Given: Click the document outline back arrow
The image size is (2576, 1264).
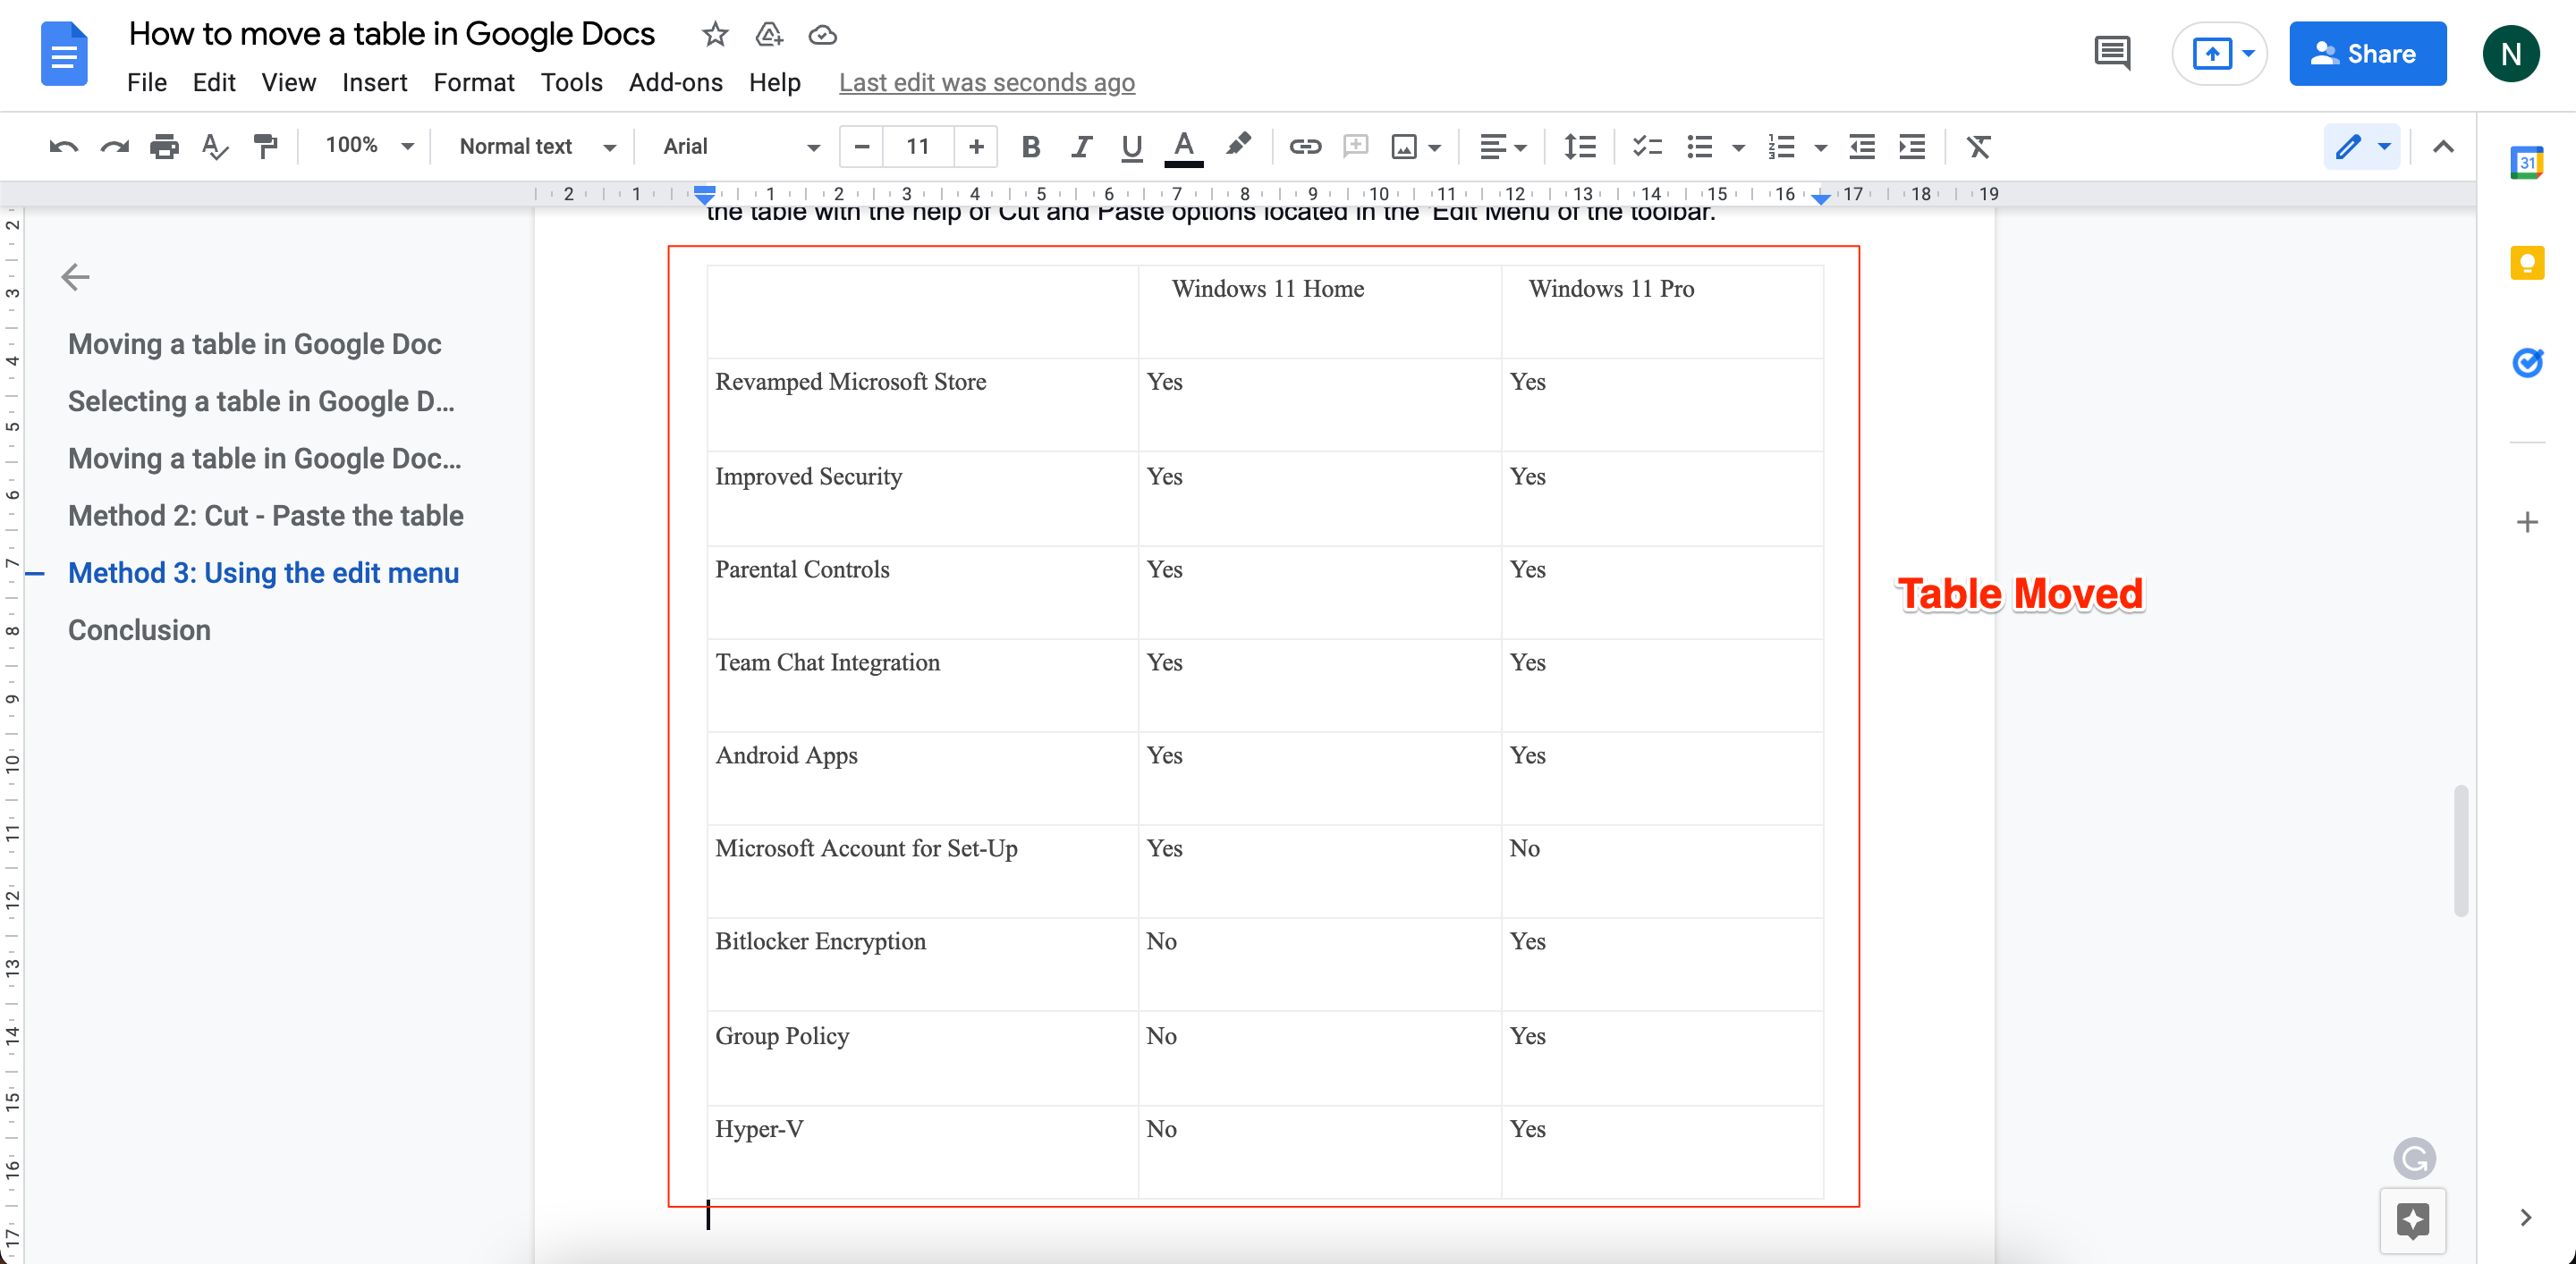Looking at the screenshot, I should (x=74, y=276).
